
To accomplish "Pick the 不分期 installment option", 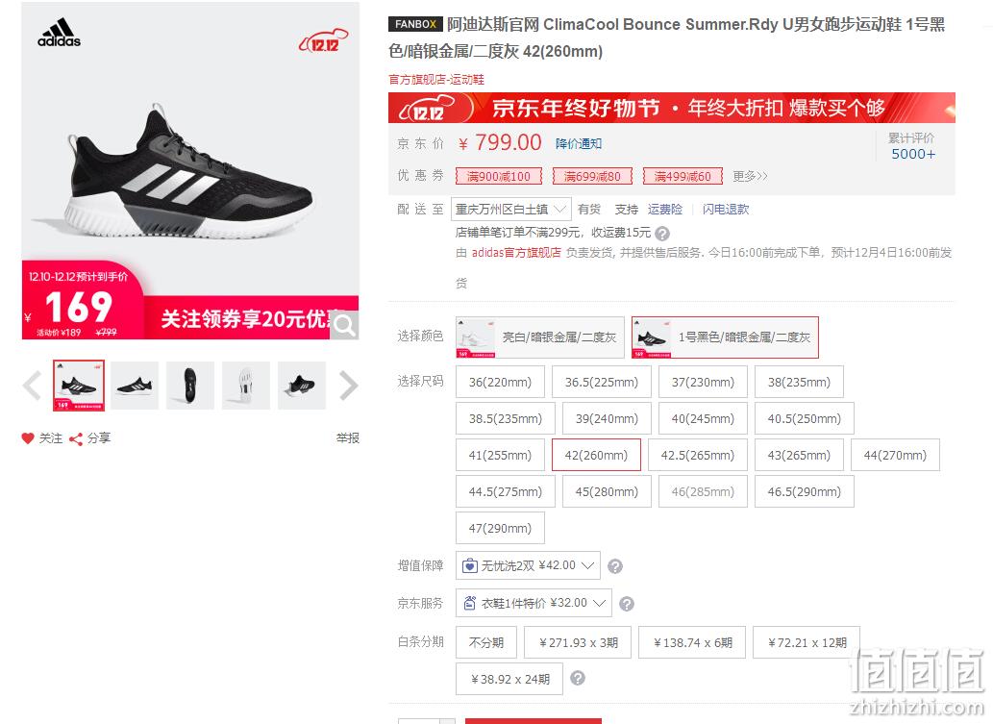I will tap(486, 642).
